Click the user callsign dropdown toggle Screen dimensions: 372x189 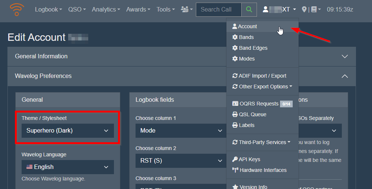[280, 9]
